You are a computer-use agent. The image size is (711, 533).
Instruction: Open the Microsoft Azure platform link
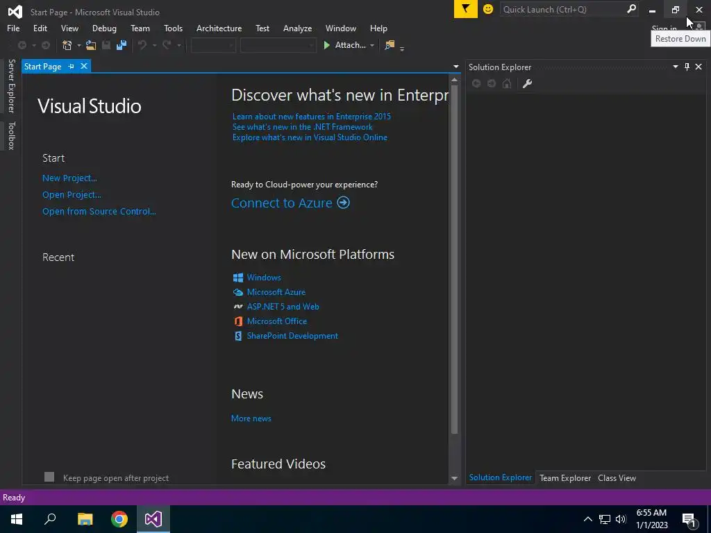(276, 292)
